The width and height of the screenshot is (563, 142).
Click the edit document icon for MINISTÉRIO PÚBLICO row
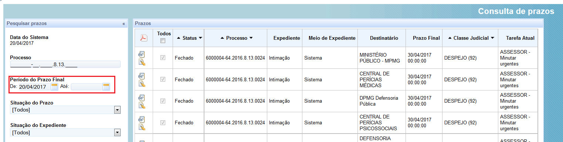tap(142, 62)
